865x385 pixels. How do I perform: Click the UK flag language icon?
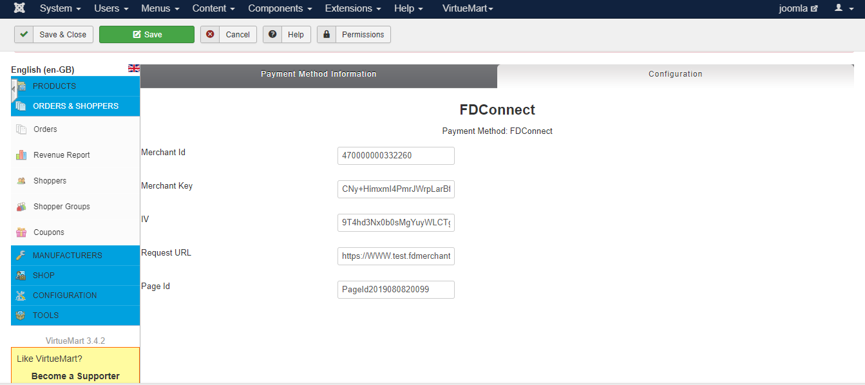pyautogui.click(x=134, y=68)
